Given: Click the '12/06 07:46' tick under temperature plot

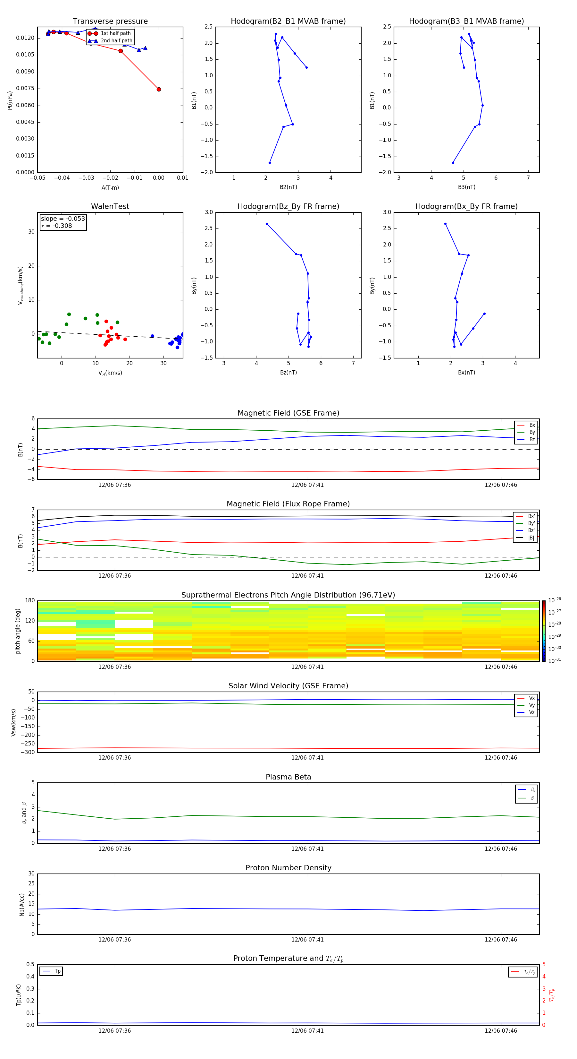Looking at the screenshot, I should pos(501,1031).
